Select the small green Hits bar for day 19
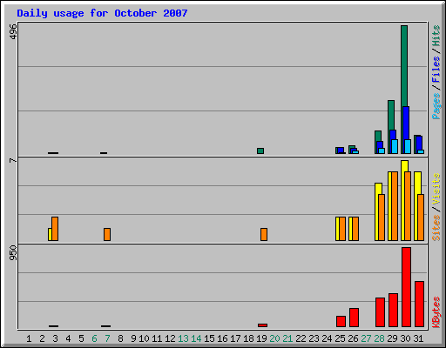 [260, 151]
